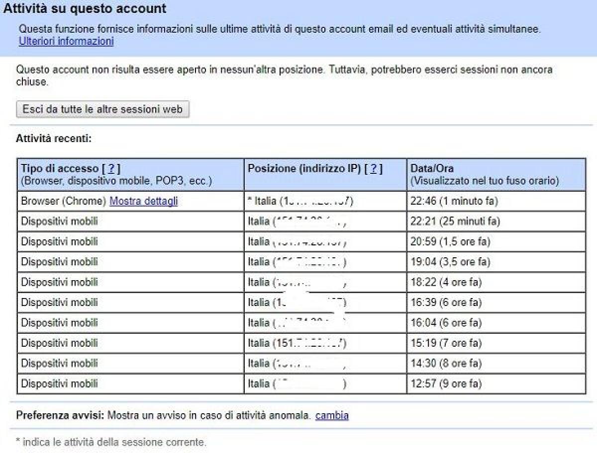The width and height of the screenshot is (597, 453).
Task: Click the Preferenza avvisi label
Action: pos(60,415)
